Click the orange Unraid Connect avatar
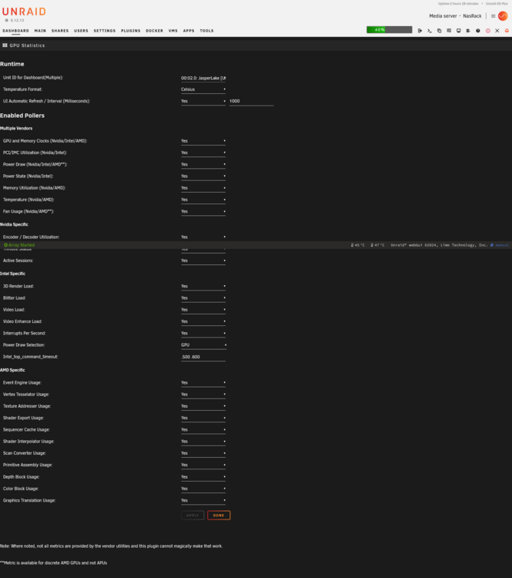Image resolution: width=512 pixels, height=578 pixels. [x=503, y=16]
